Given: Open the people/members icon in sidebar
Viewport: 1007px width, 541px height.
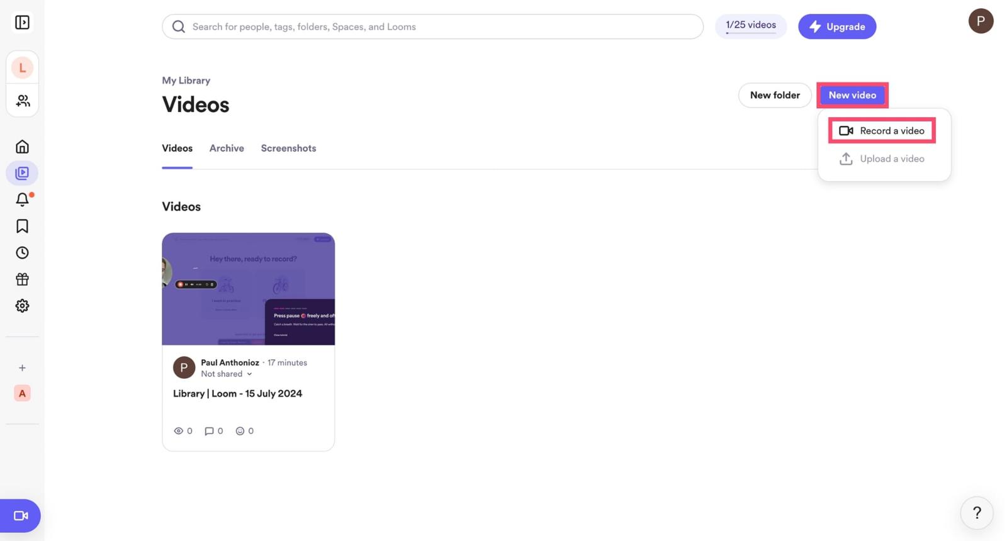Looking at the screenshot, I should [x=22, y=101].
